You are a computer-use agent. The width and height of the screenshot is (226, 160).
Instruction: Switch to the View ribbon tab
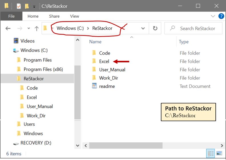click(x=75, y=16)
